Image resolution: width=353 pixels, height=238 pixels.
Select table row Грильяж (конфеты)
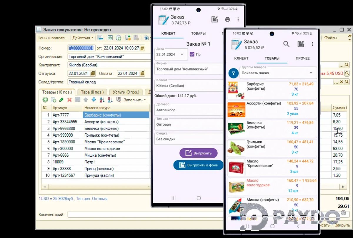coord(96,135)
